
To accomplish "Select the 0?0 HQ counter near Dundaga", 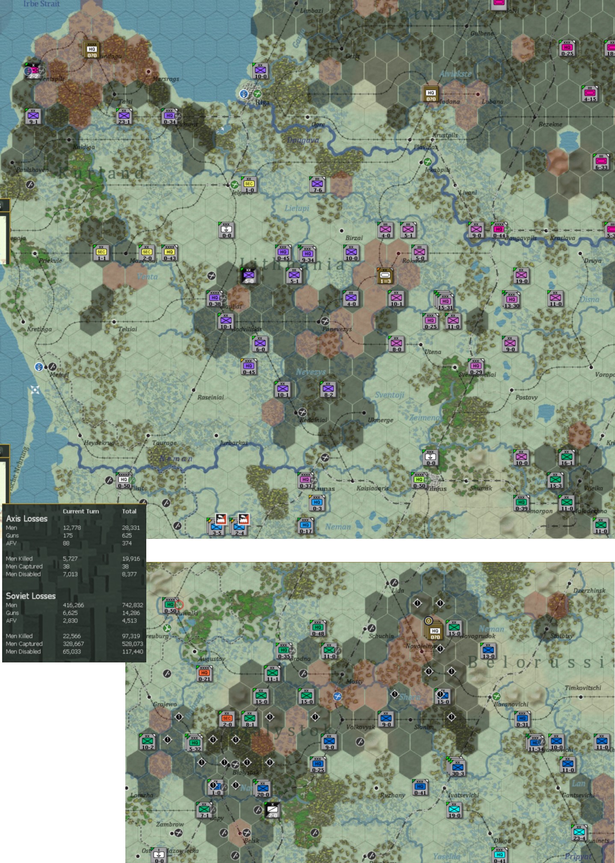I will tap(92, 50).
